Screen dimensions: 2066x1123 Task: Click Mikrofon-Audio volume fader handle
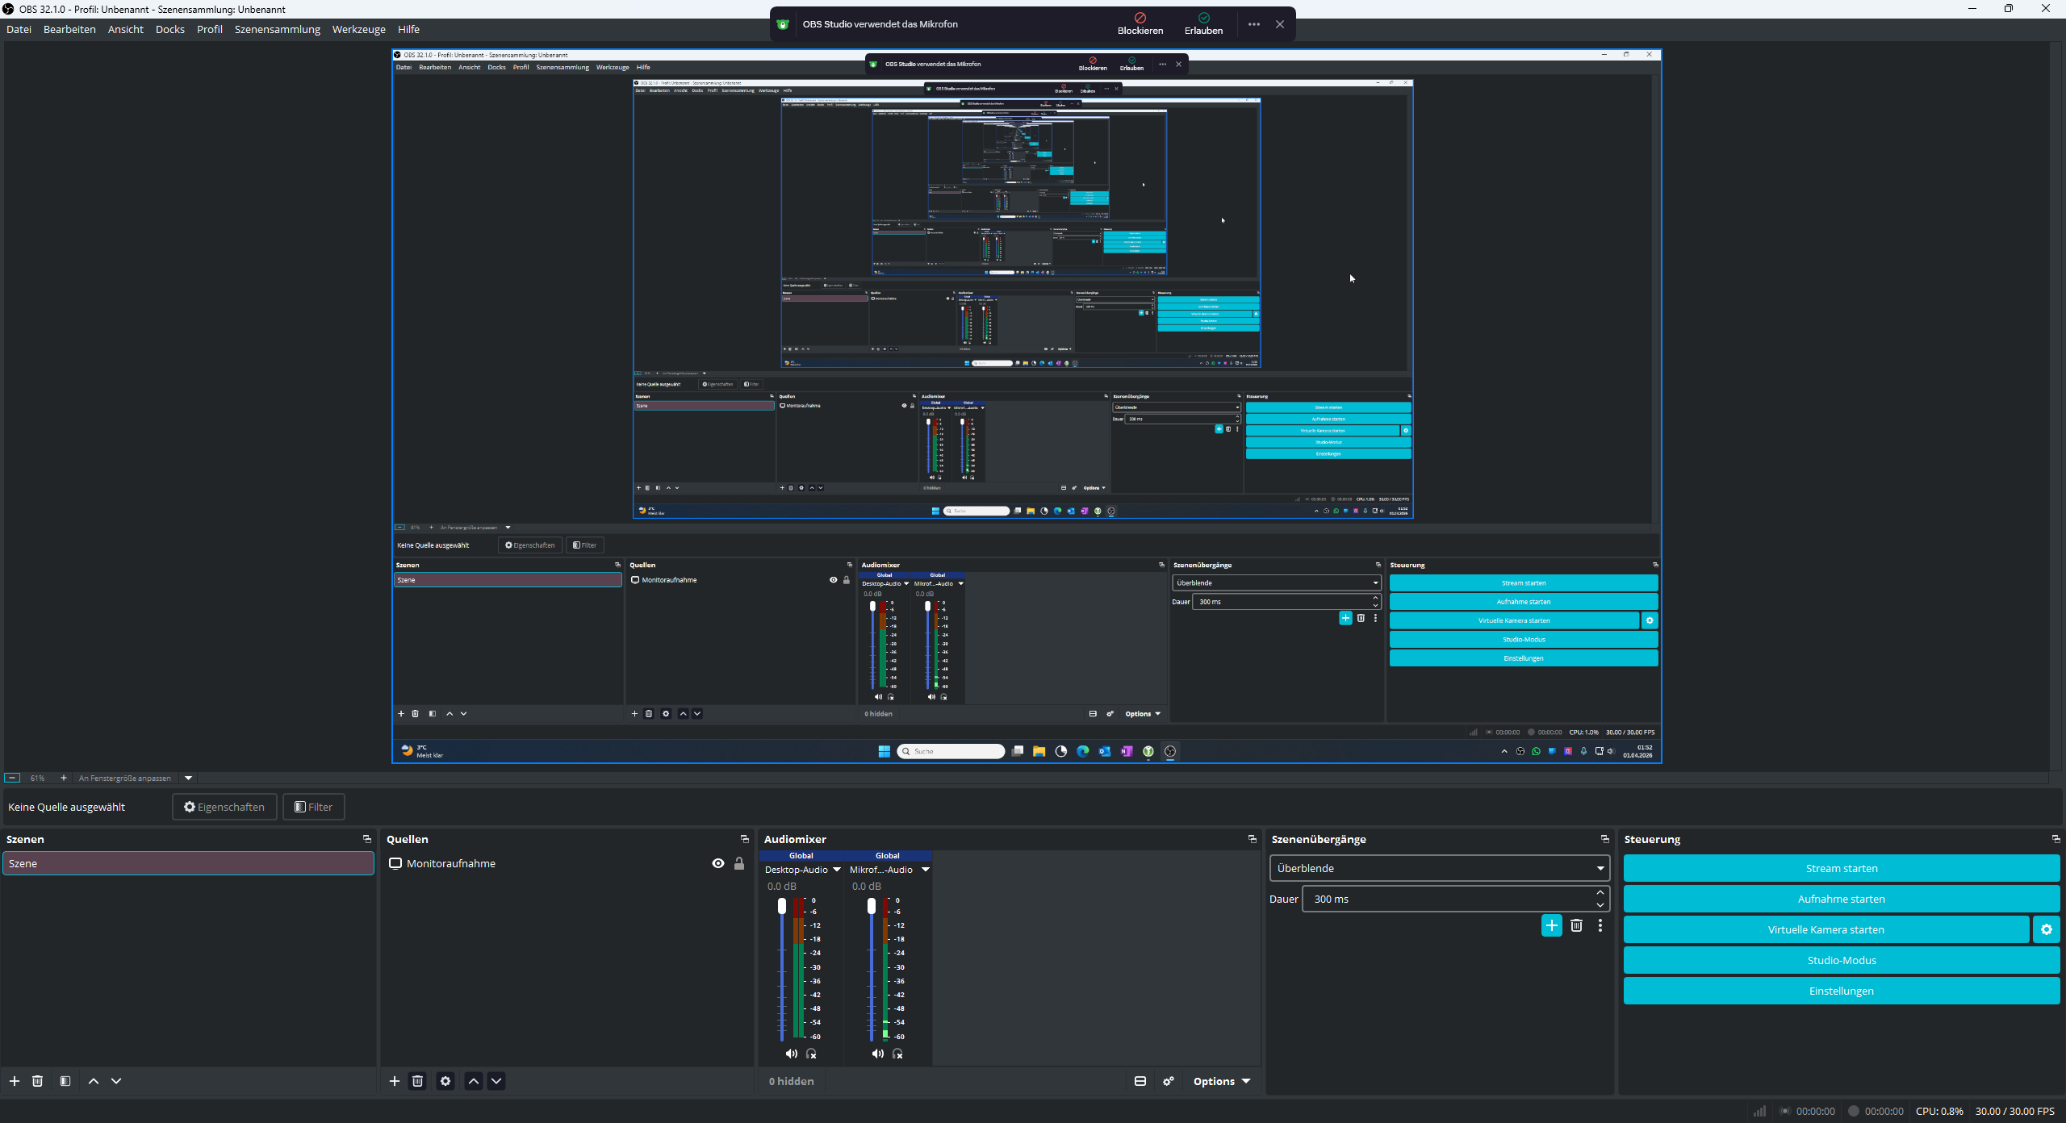872,906
